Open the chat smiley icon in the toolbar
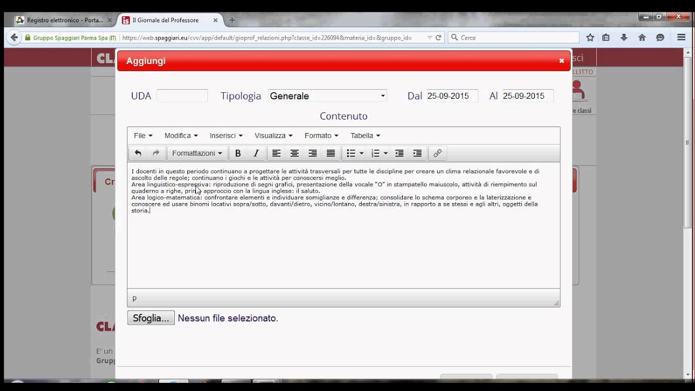This screenshot has height=391, width=695. [660, 37]
